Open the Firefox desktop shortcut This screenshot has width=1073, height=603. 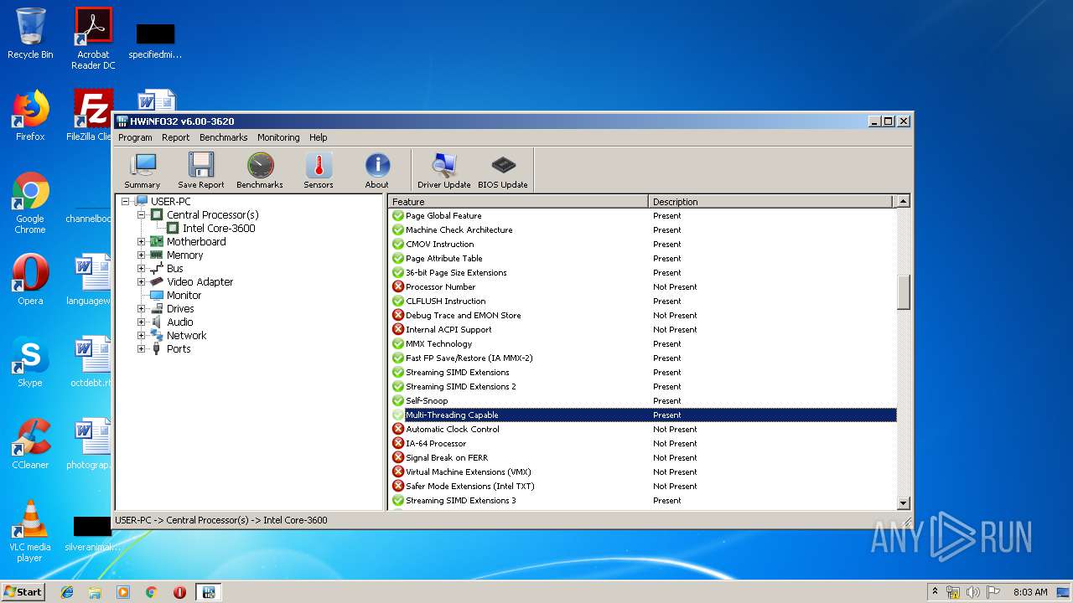point(30,116)
